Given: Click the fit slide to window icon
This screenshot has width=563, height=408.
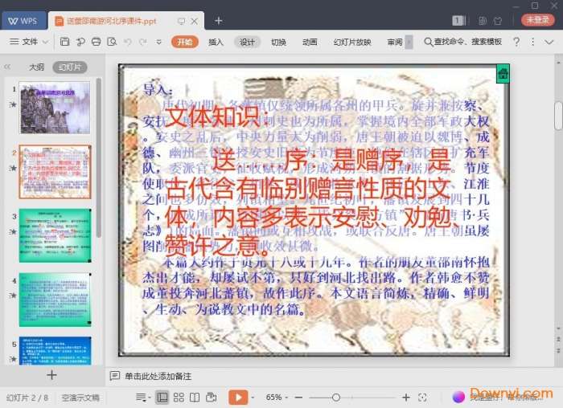Looking at the screenshot, I should [x=425, y=397].
